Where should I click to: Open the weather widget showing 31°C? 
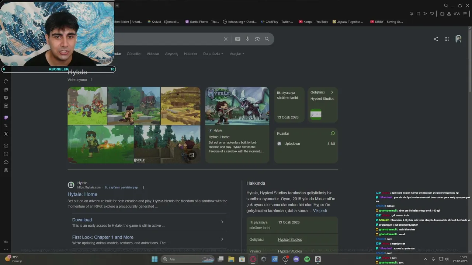coord(14,259)
